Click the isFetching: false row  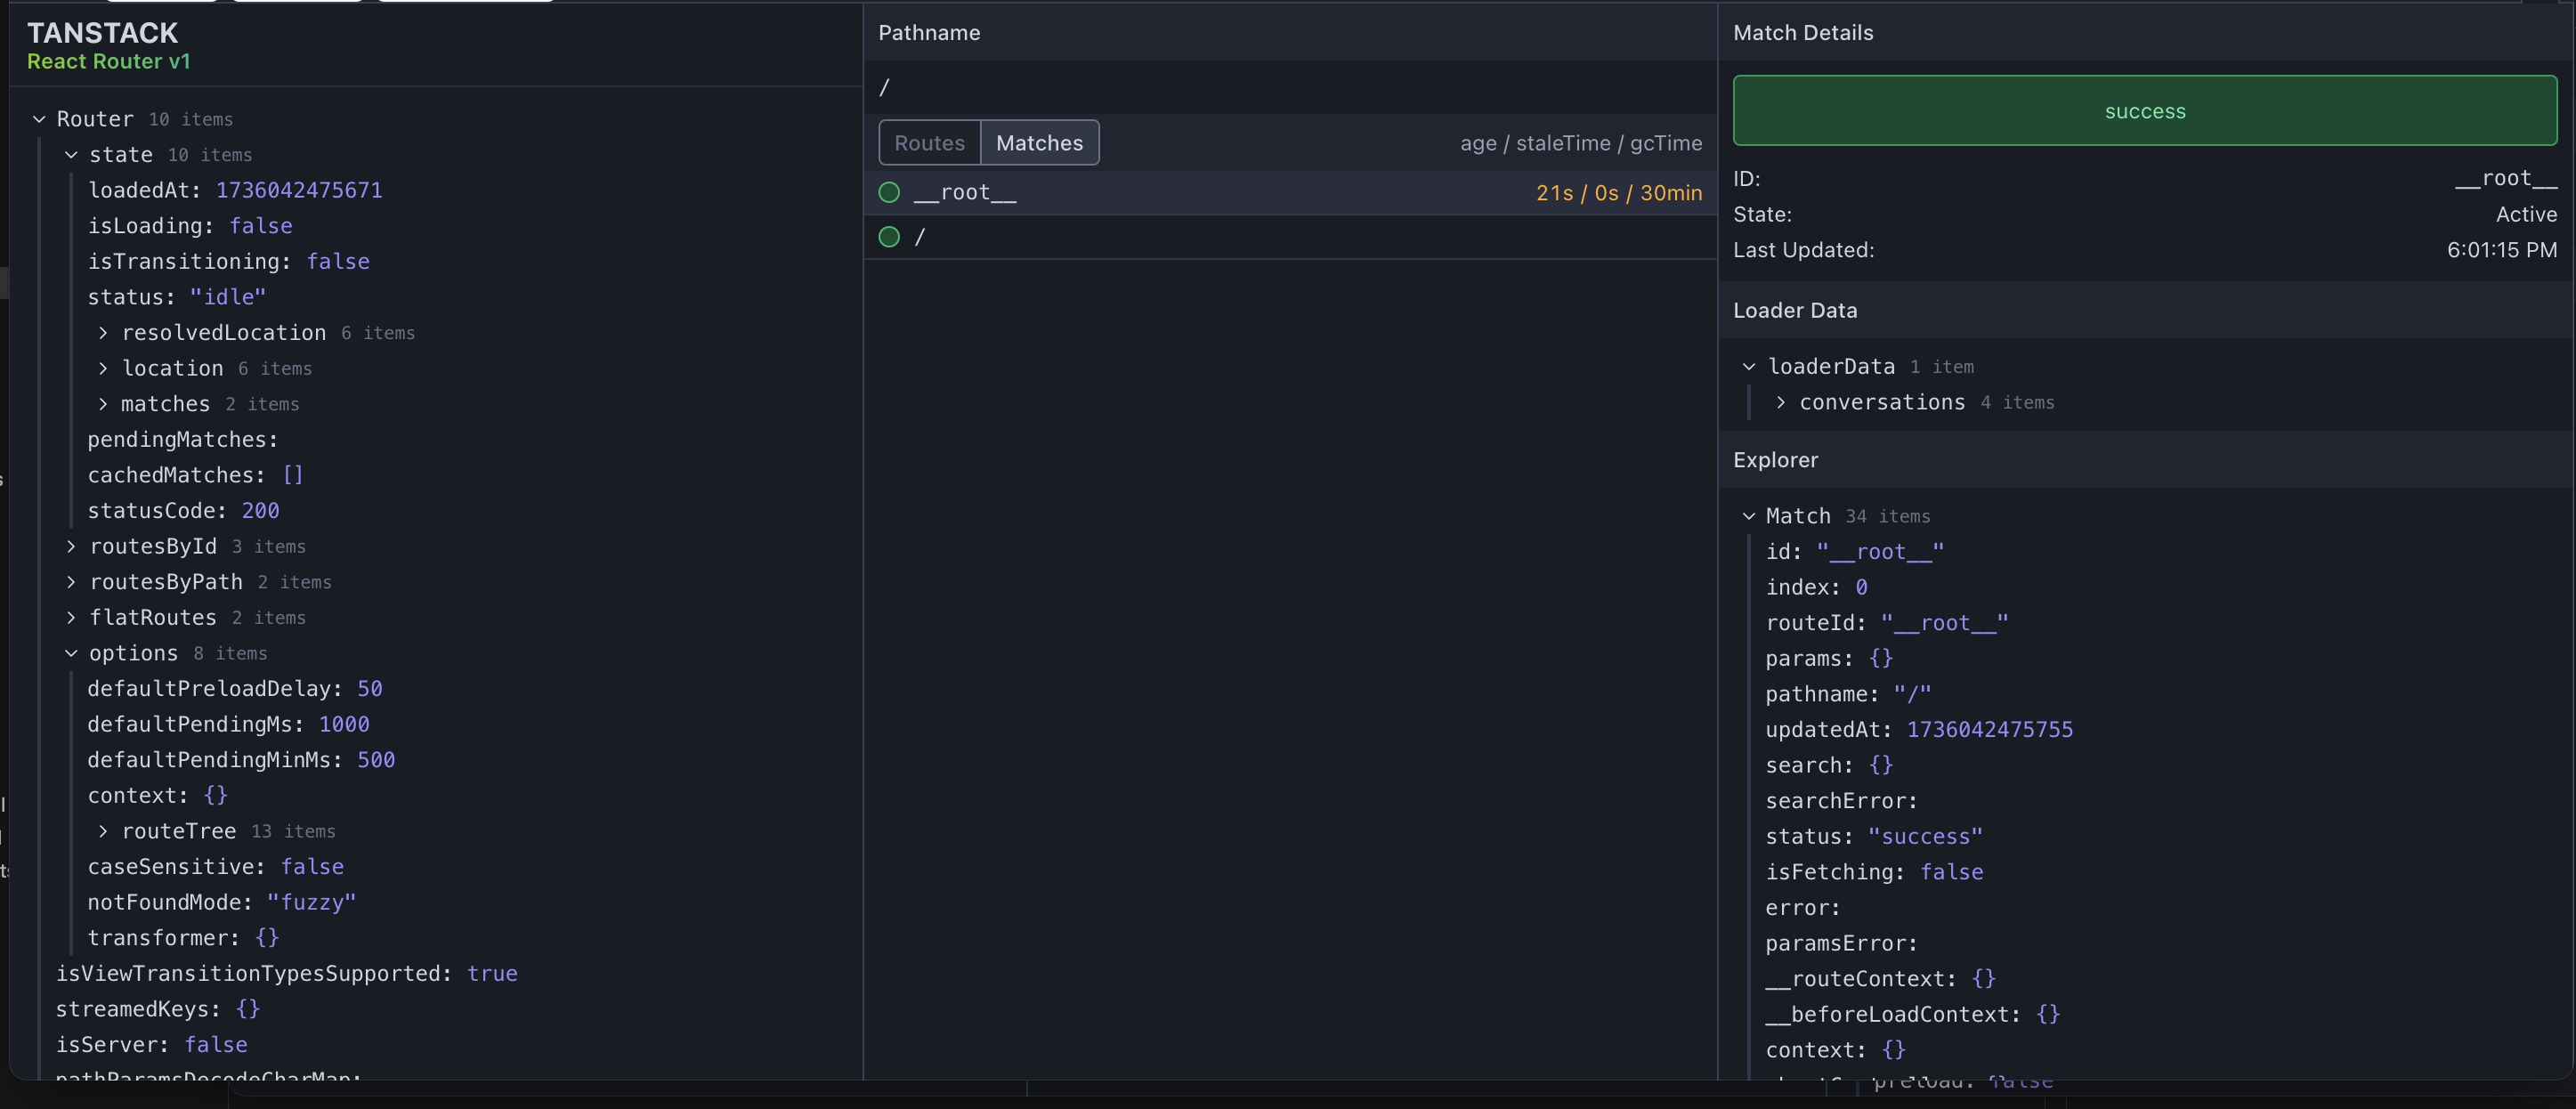point(1874,872)
